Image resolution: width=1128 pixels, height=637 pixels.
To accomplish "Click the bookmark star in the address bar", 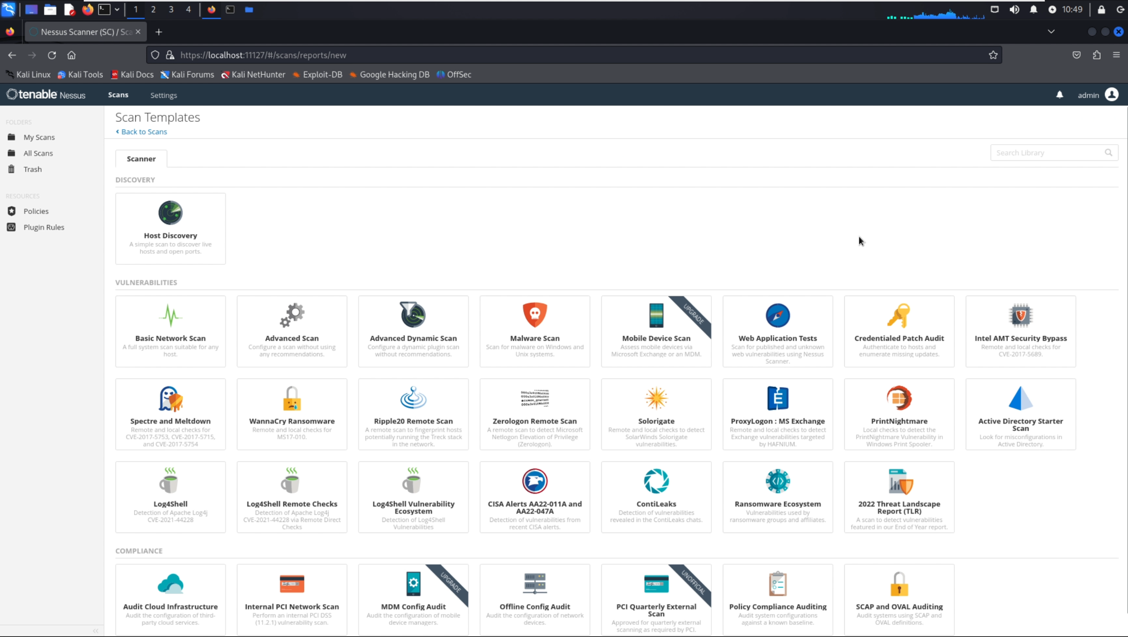I will coord(993,55).
